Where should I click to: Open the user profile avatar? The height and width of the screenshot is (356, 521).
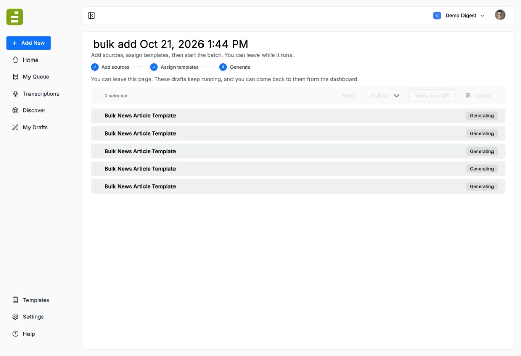tap(500, 15)
